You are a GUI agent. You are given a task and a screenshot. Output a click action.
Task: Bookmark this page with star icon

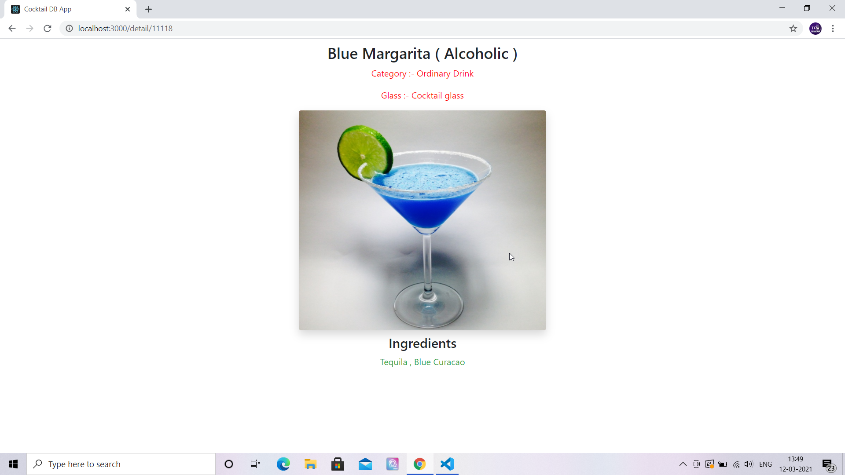point(793,29)
